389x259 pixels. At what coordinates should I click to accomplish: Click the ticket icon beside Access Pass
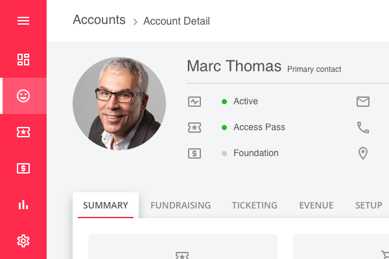[x=194, y=128]
